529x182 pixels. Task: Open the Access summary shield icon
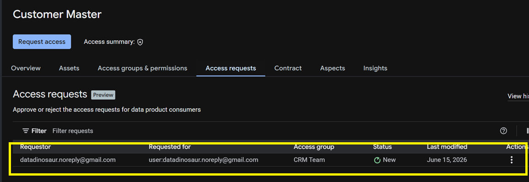pyautogui.click(x=140, y=42)
